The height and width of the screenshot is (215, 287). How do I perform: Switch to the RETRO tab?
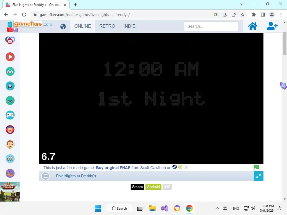107,26
